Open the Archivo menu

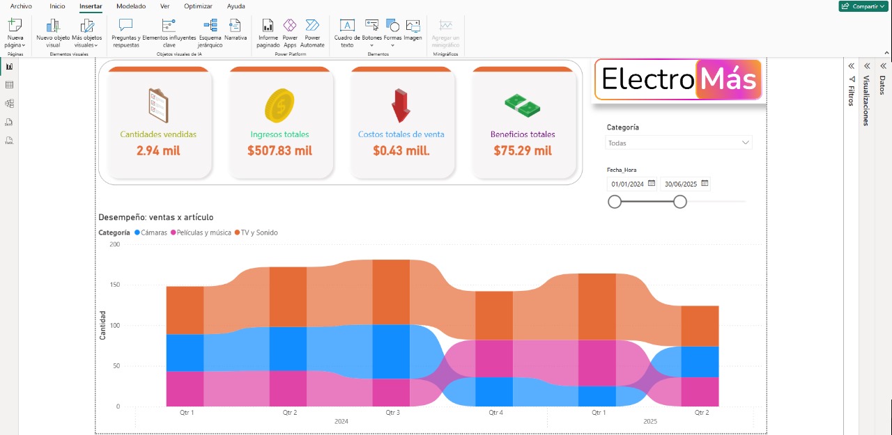click(x=21, y=6)
